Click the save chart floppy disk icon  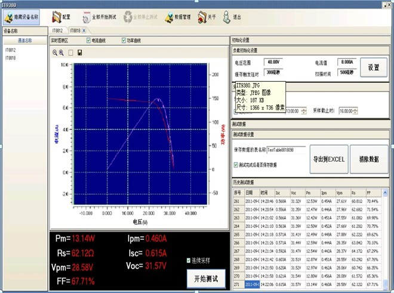(80, 52)
